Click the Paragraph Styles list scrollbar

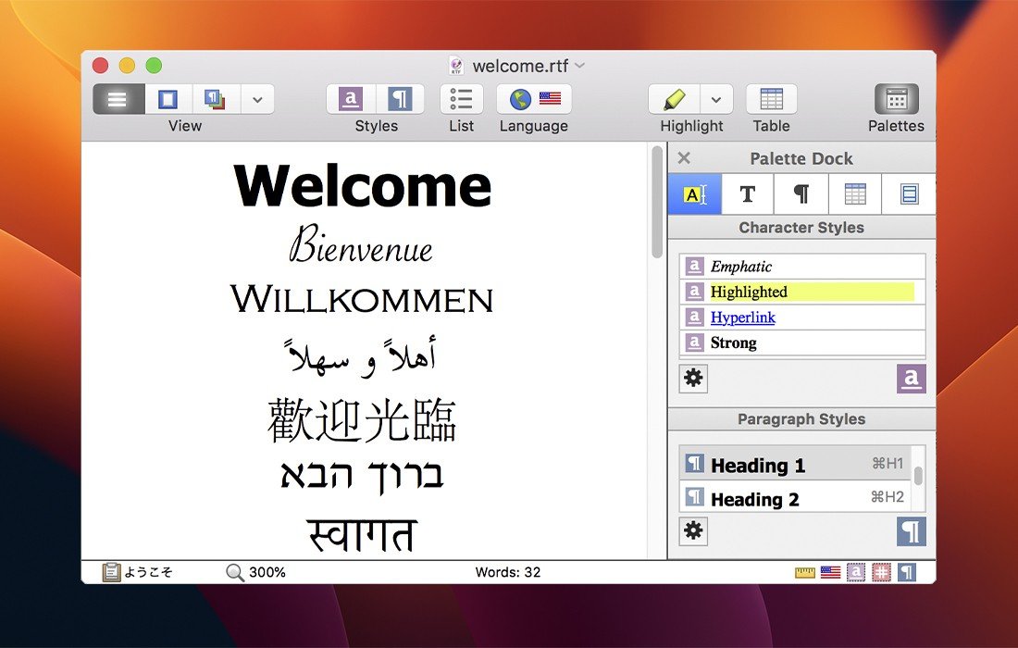coord(918,478)
